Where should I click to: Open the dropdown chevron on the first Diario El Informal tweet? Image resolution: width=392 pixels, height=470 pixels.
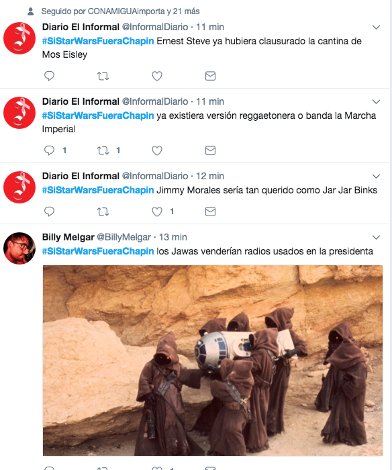pyautogui.click(x=376, y=28)
